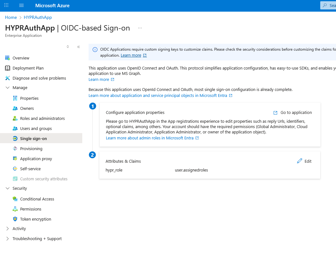The image size is (336, 264).
Task: Click the user.assignedroles claim value
Action: tap(191, 170)
